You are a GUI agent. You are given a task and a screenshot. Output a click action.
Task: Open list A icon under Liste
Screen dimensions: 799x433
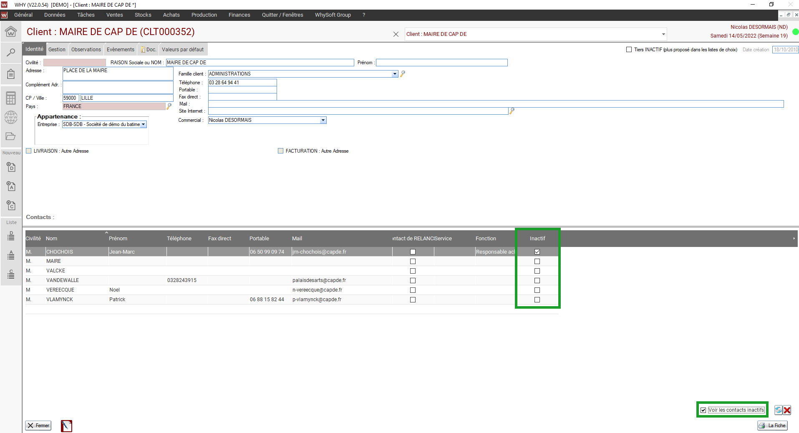pos(11,255)
